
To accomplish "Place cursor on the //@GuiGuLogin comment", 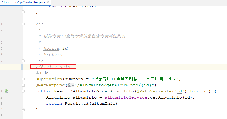I will pos(53,67).
